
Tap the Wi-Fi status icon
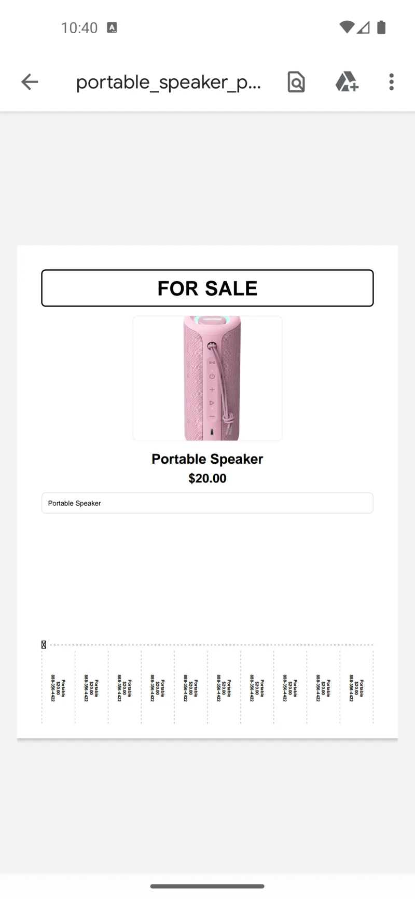[x=346, y=27]
